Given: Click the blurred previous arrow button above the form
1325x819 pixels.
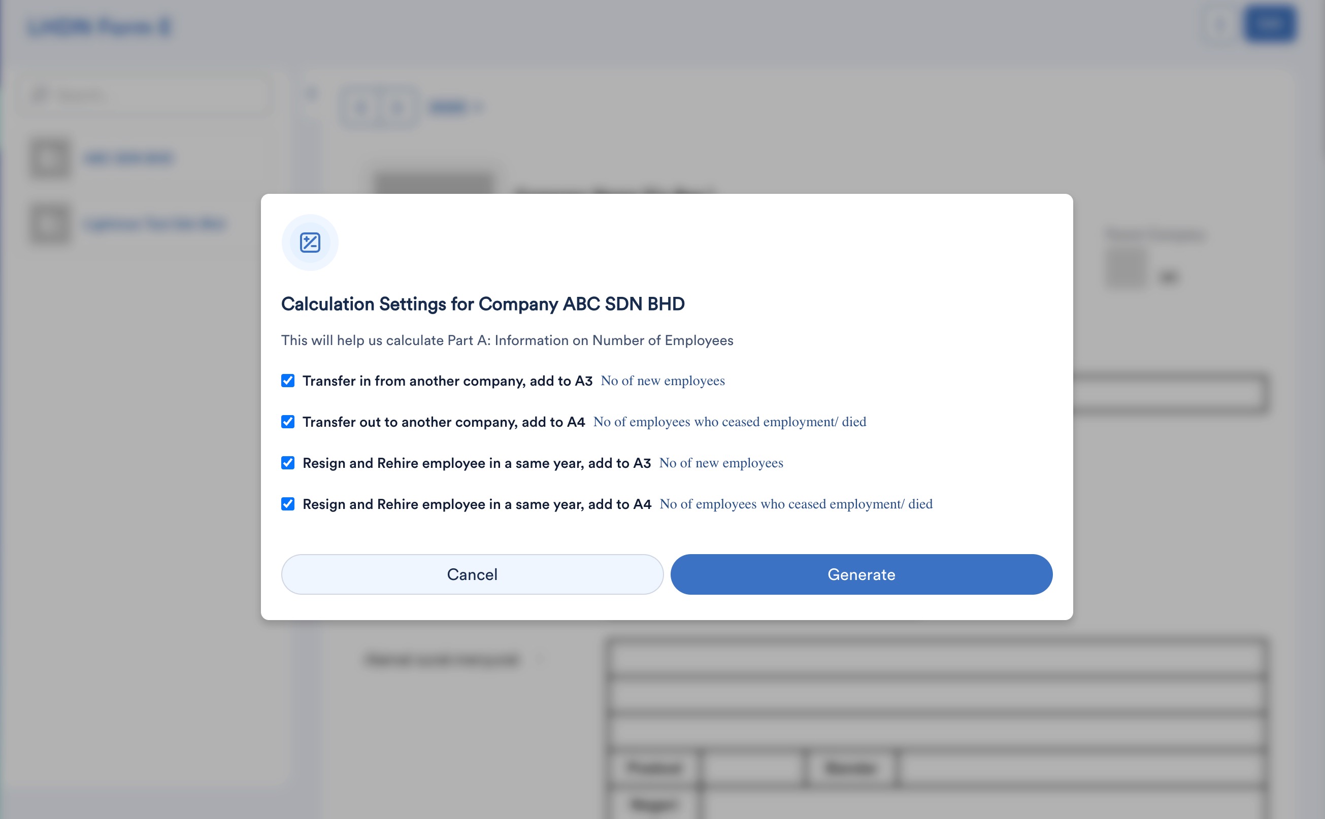Looking at the screenshot, I should (x=361, y=107).
